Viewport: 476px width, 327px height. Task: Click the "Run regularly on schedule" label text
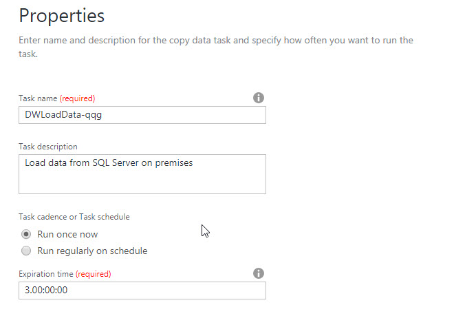[x=92, y=251]
